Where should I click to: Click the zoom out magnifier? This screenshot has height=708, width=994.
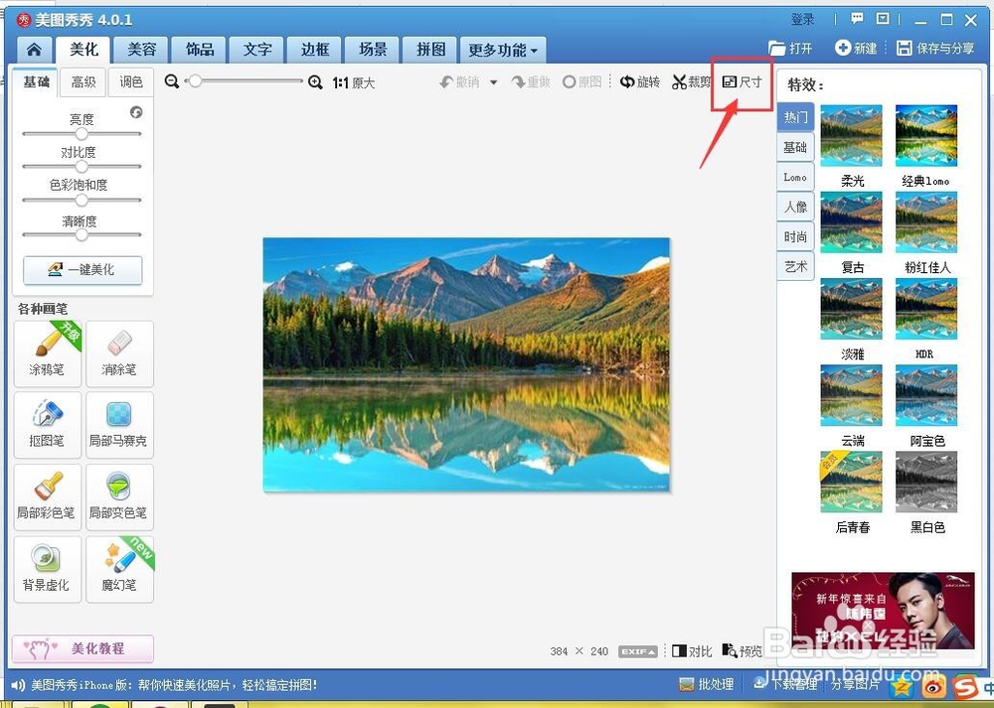pos(171,81)
